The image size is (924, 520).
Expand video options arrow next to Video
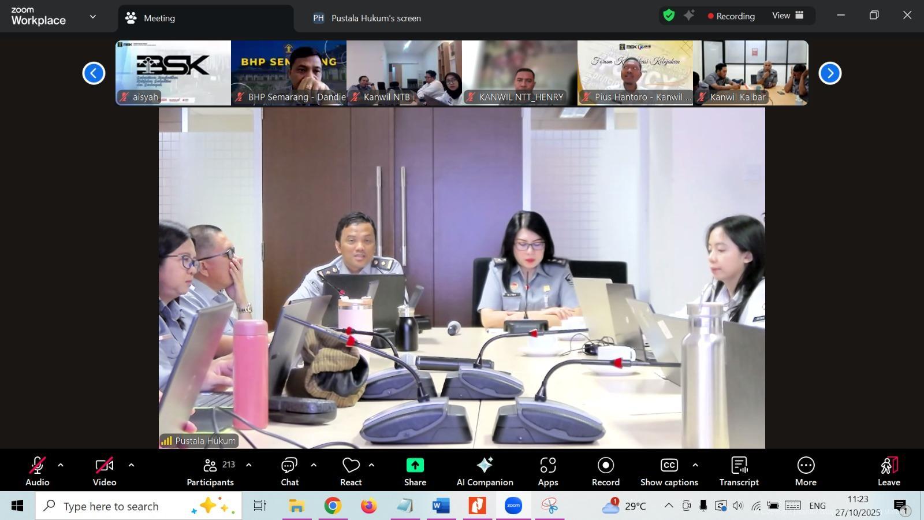tap(131, 465)
